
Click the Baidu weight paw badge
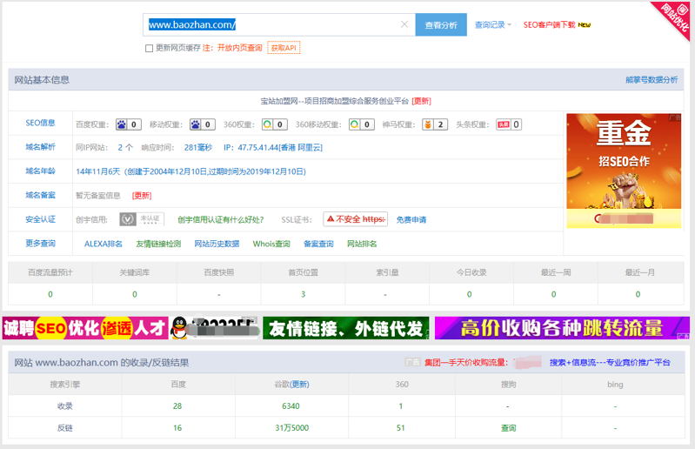128,124
